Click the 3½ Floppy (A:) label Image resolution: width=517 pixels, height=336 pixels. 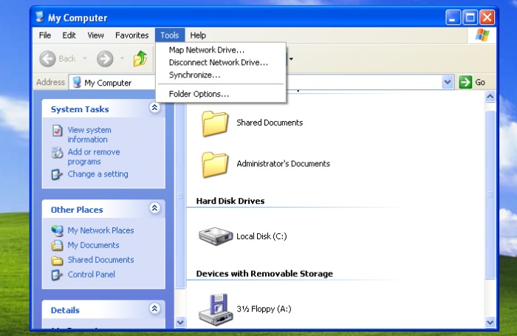pos(264,309)
